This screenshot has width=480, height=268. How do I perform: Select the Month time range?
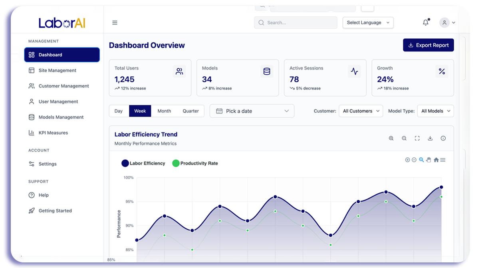[164, 111]
